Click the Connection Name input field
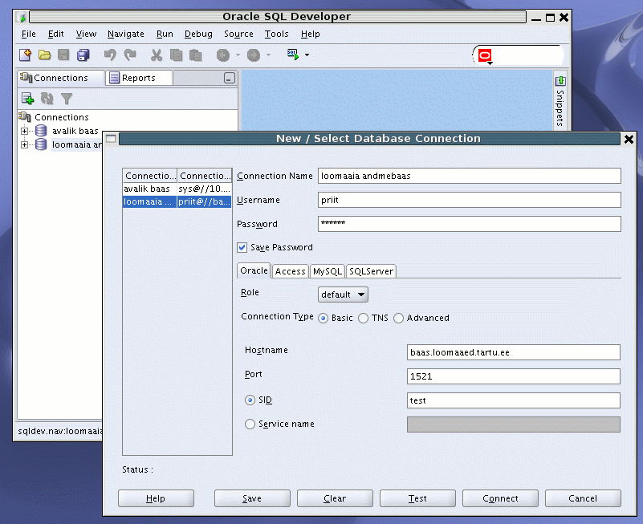643x524 pixels. 469,176
